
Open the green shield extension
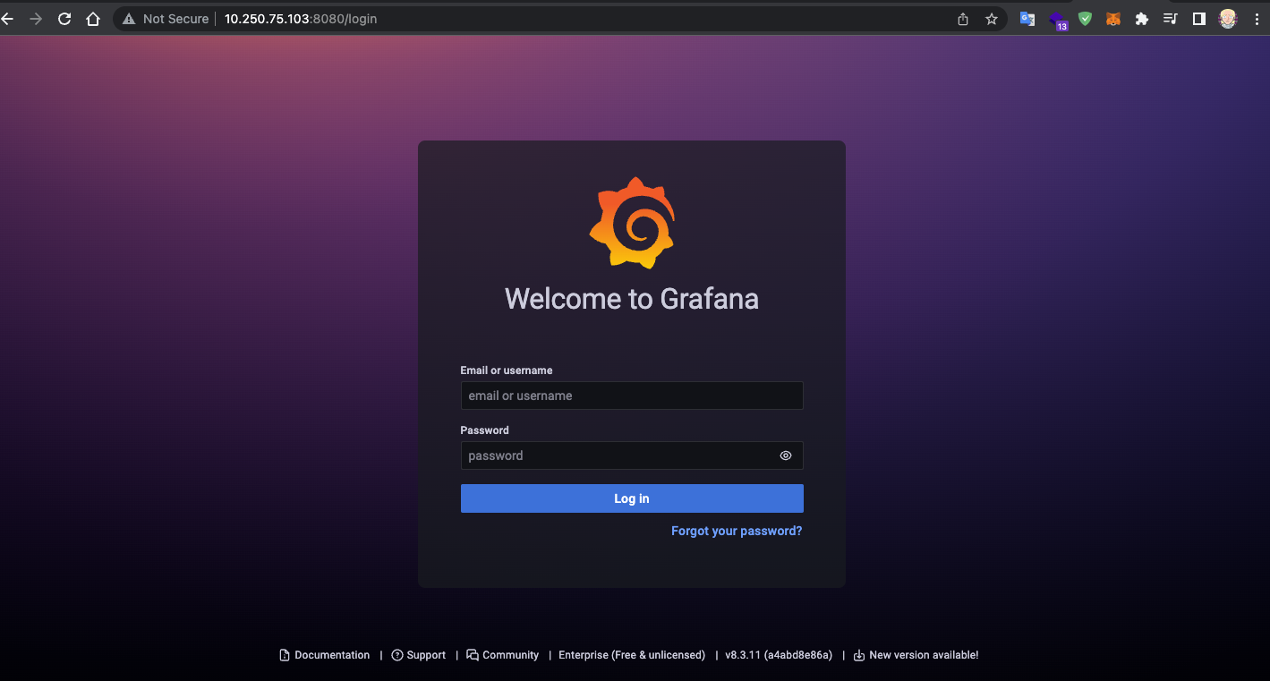pyautogui.click(x=1085, y=19)
